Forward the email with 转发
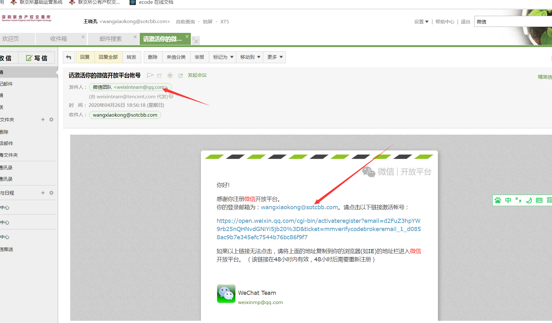 [131, 57]
